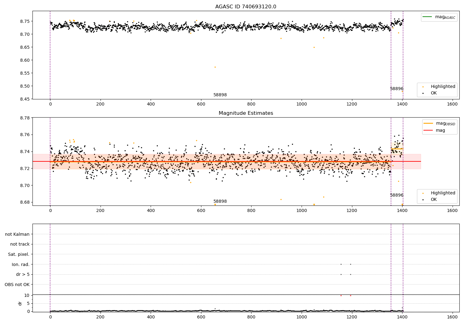This screenshot has width=464, height=324.
Task: Click the 8.65 y-axis tick label
Action: point(24,47)
